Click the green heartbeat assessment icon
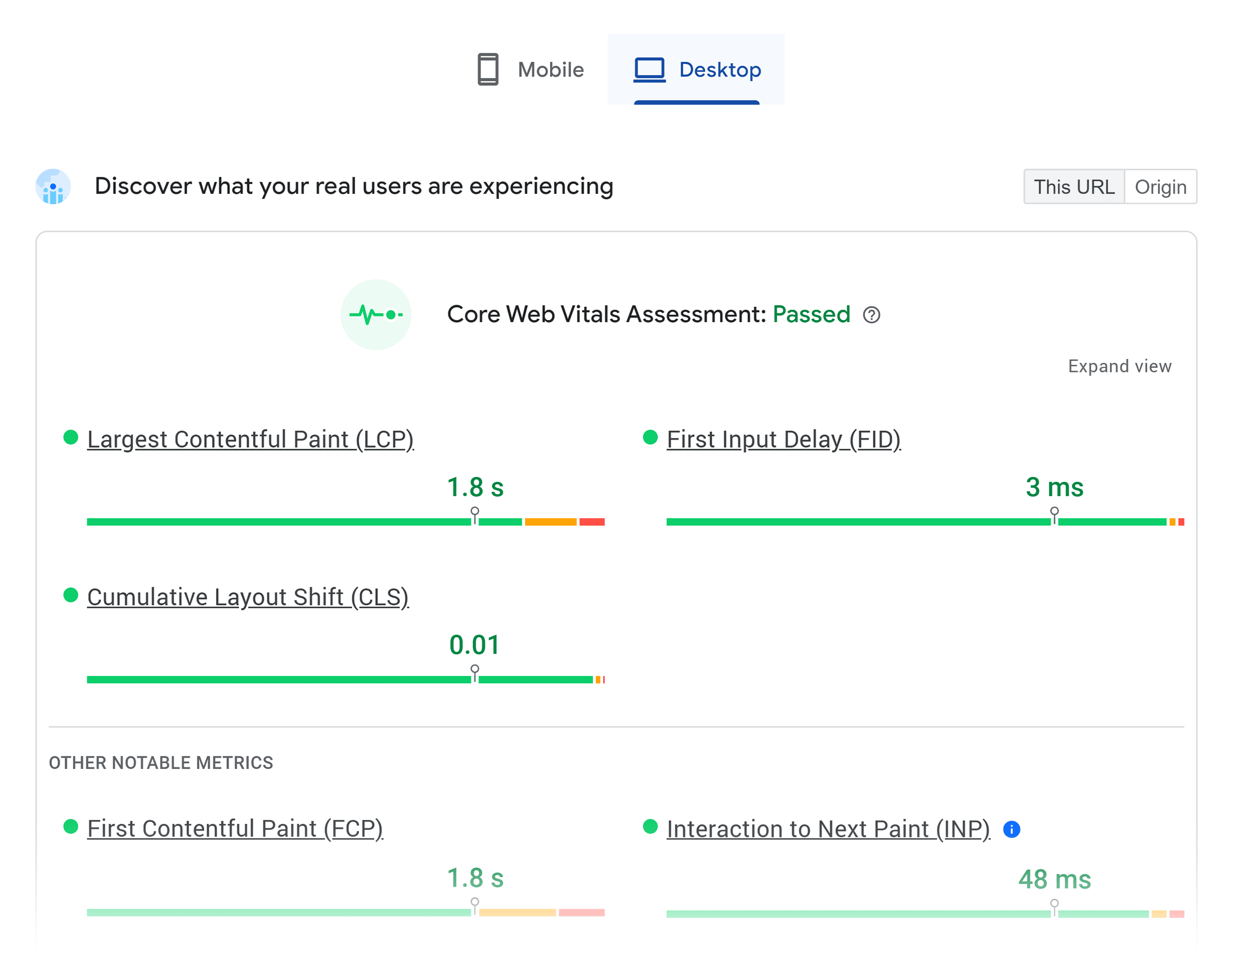 pyautogui.click(x=376, y=315)
